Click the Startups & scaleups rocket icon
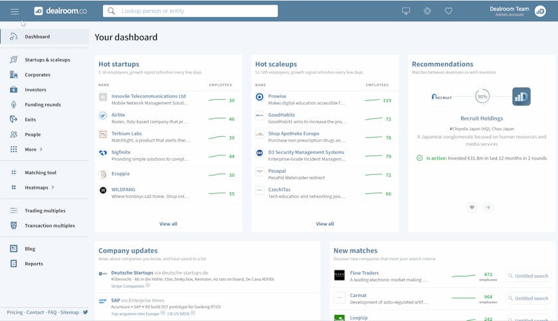Image resolution: width=558 pixels, height=321 pixels. tap(13, 60)
